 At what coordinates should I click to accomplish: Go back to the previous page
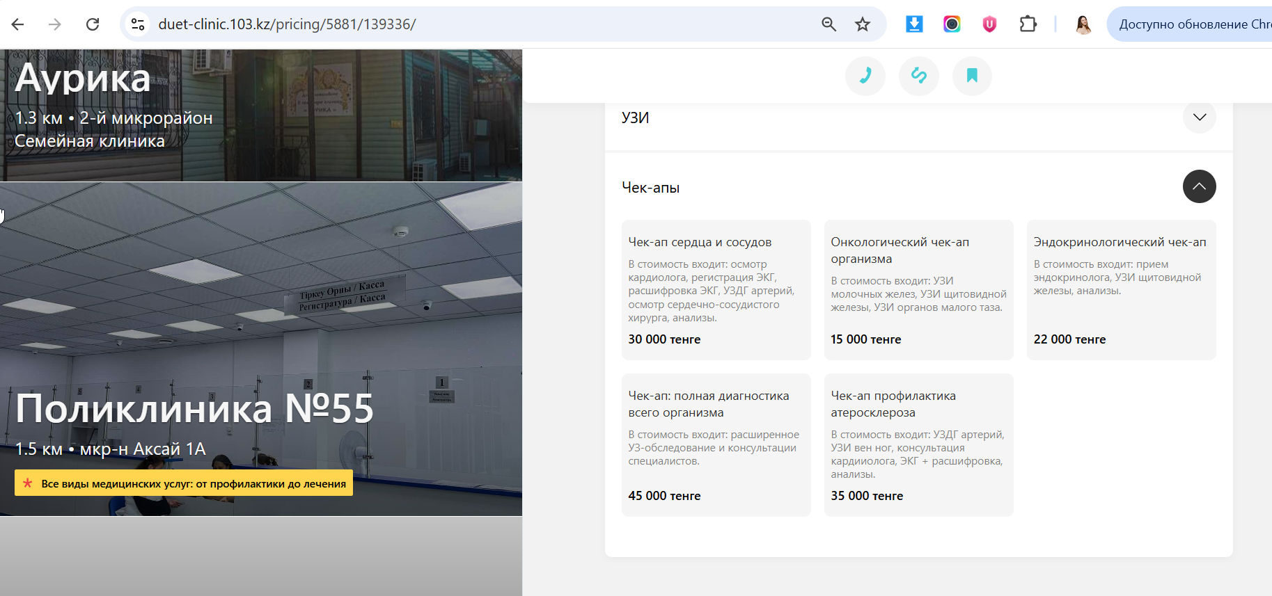pyautogui.click(x=18, y=24)
